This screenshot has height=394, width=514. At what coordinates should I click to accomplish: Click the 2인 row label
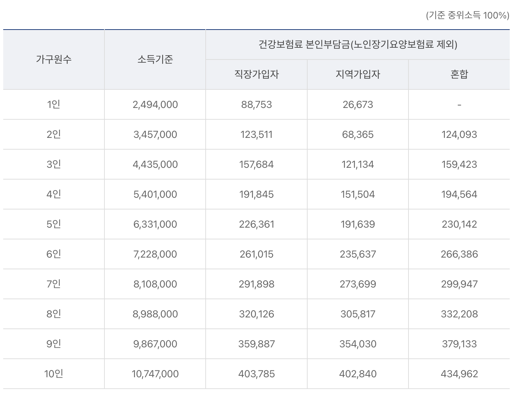[x=54, y=134]
